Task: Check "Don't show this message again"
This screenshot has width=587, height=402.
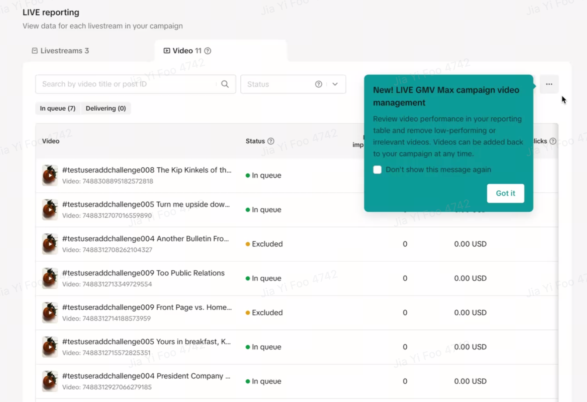Action: click(x=377, y=170)
